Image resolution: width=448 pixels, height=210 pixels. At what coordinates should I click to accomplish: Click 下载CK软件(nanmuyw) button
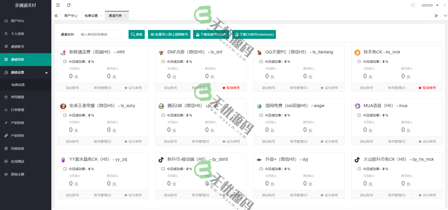pos(254,34)
